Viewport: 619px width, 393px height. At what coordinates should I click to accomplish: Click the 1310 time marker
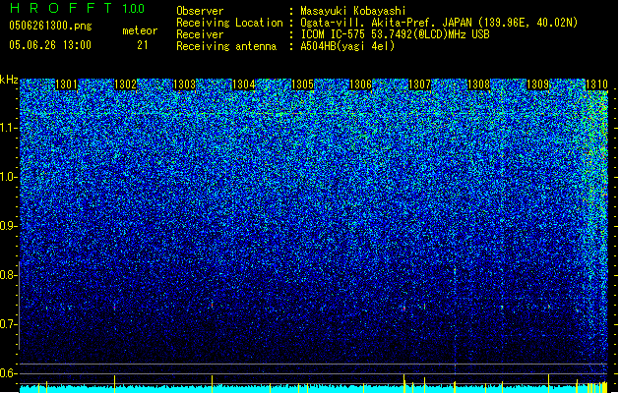596,84
